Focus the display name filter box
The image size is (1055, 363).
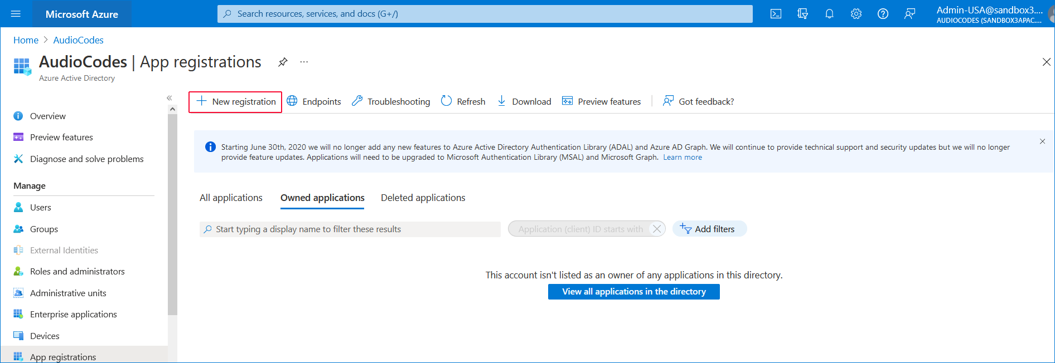[x=350, y=229]
